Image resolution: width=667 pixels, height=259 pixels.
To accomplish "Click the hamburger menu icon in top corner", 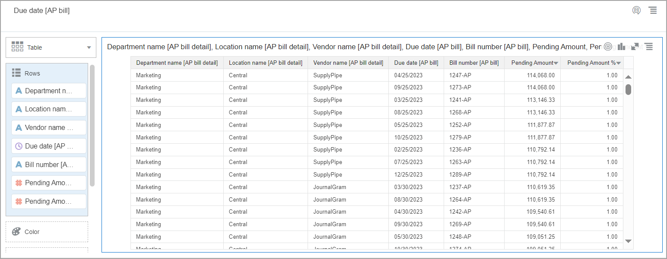I will [x=653, y=10].
